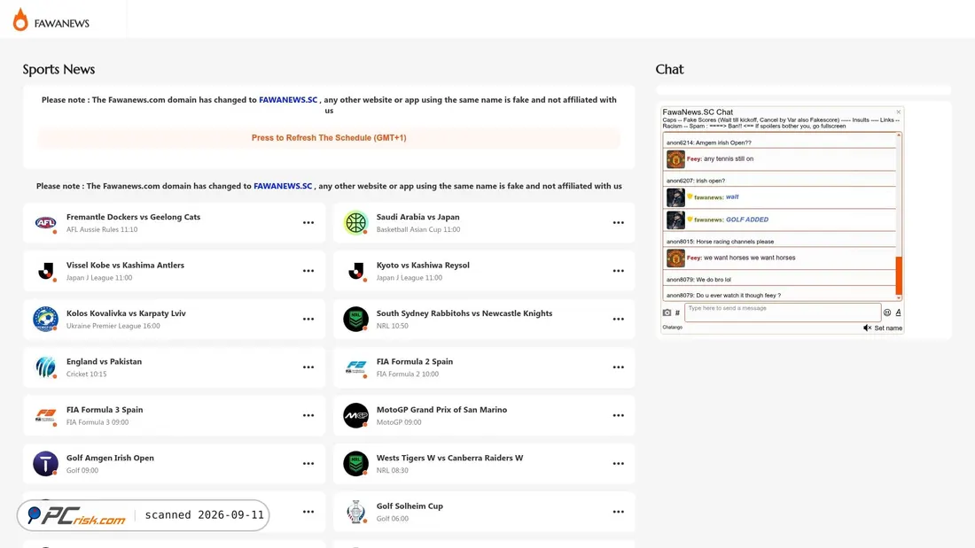Screen dimensions: 975x548
Task: Click 'Sports News' section heading
Action: pos(58,69)
